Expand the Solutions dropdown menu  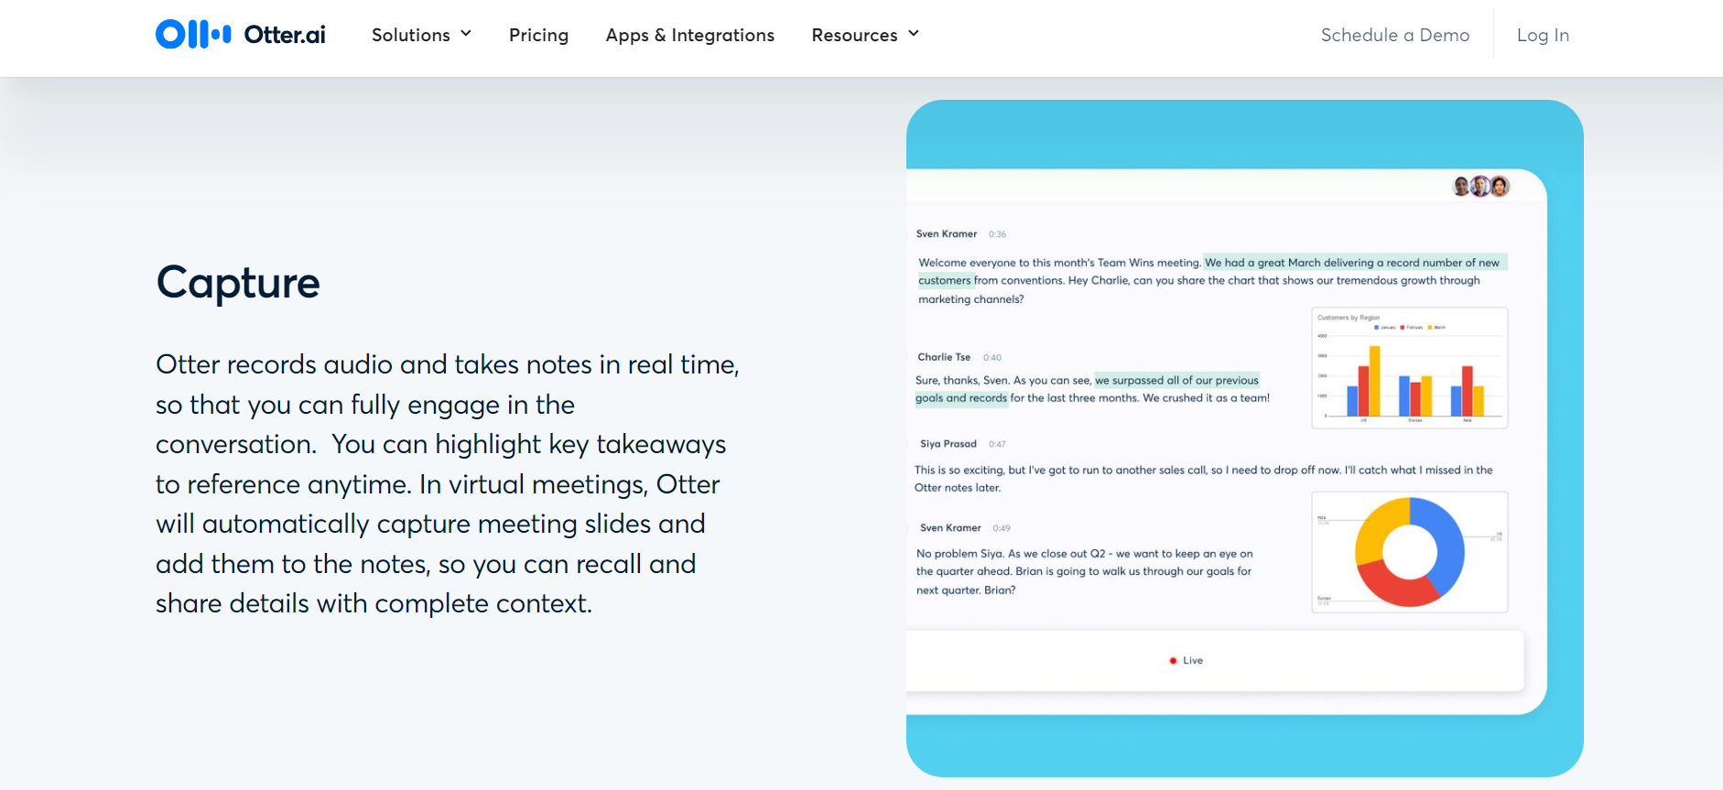tap(411, 35)
